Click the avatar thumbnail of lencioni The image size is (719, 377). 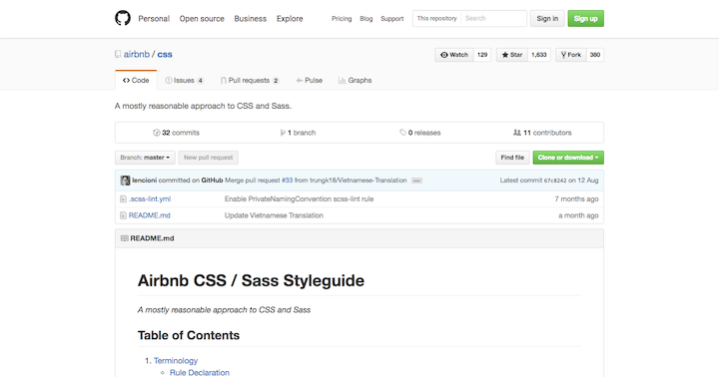(x=125, y=181)
